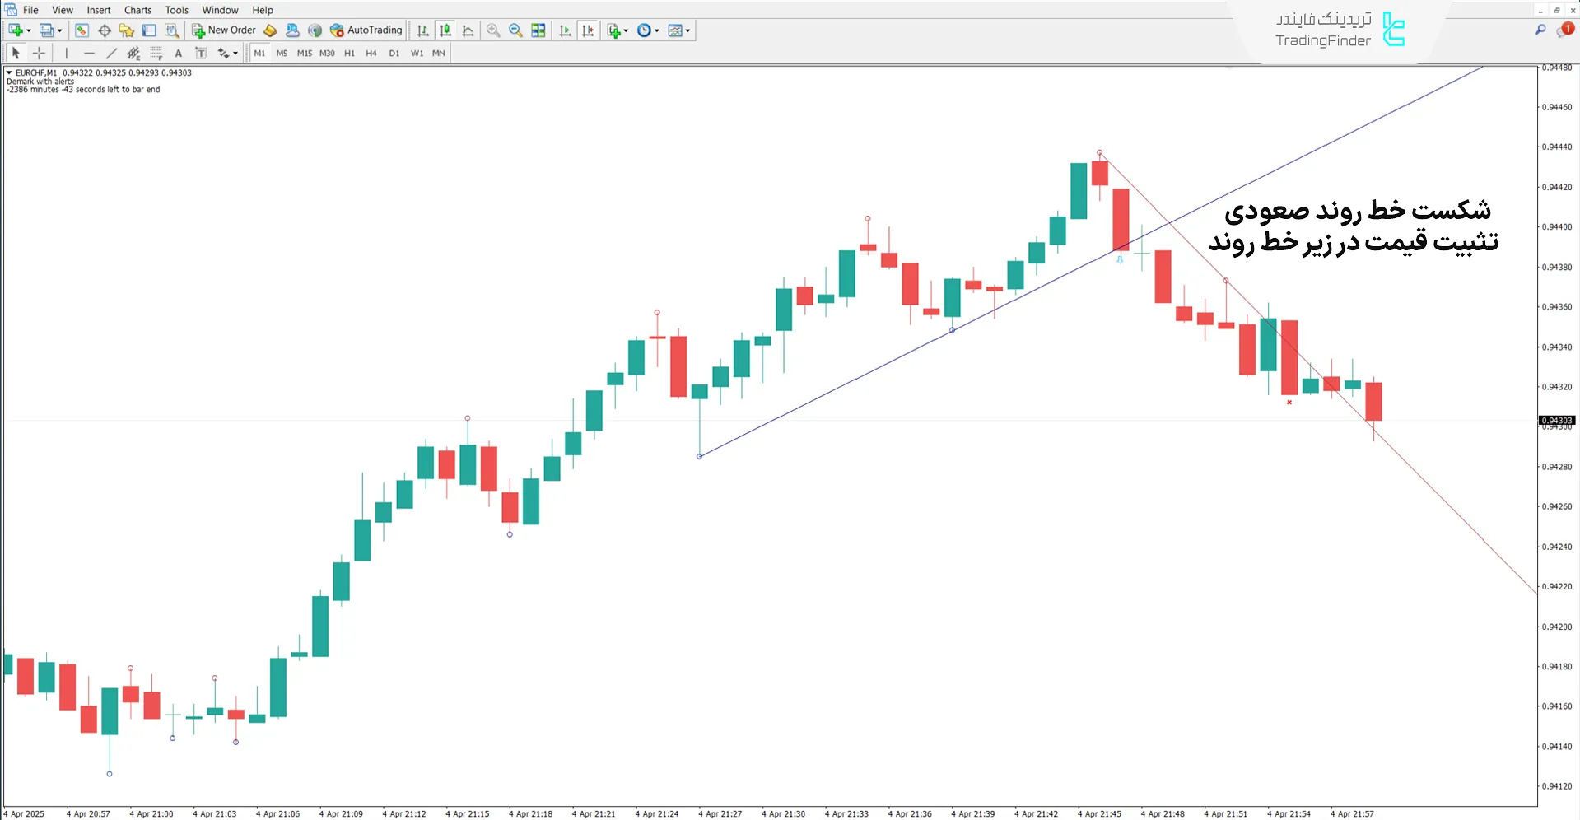Image resolution: width=1580 pixels, height=820 pixels.
Task: Open the Fibonacci Retracement tool
Action: (x=156, y=52)
